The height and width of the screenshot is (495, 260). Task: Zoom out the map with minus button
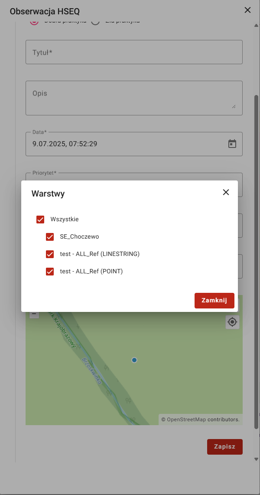point(34,314)
